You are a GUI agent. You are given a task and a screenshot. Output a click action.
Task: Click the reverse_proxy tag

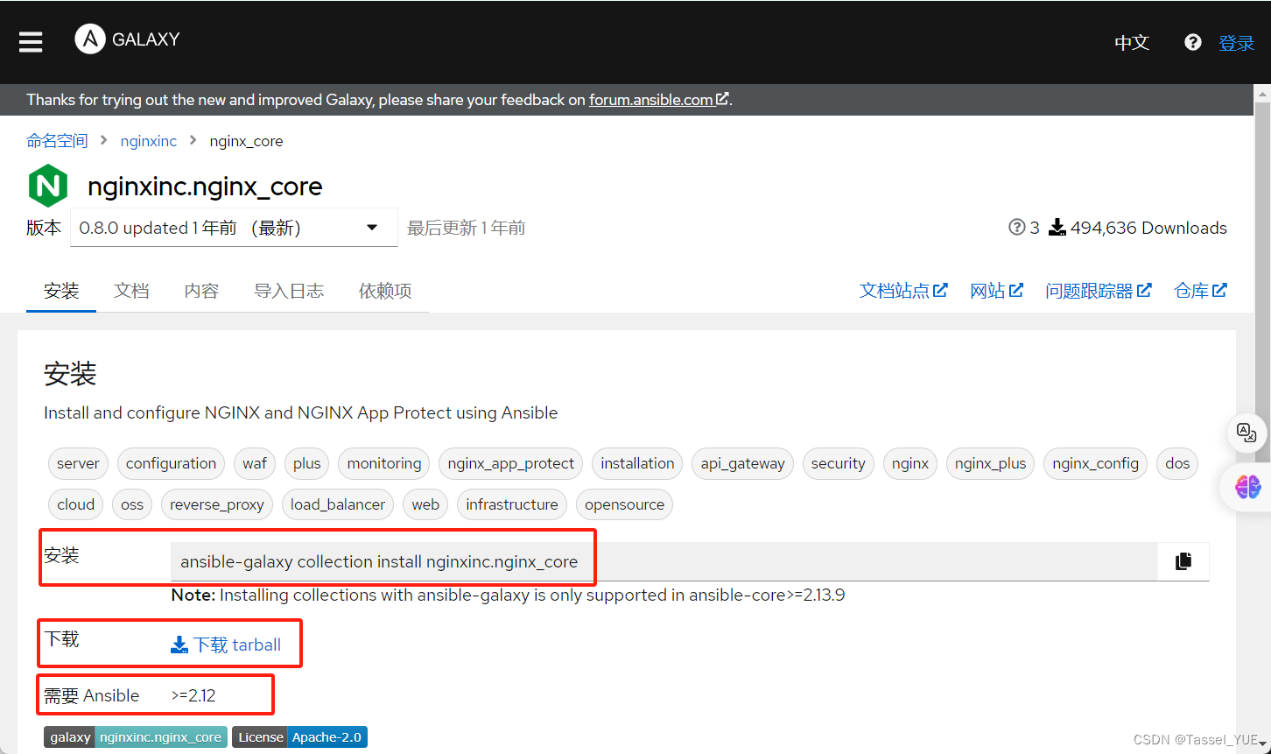(x=217, y=504)
